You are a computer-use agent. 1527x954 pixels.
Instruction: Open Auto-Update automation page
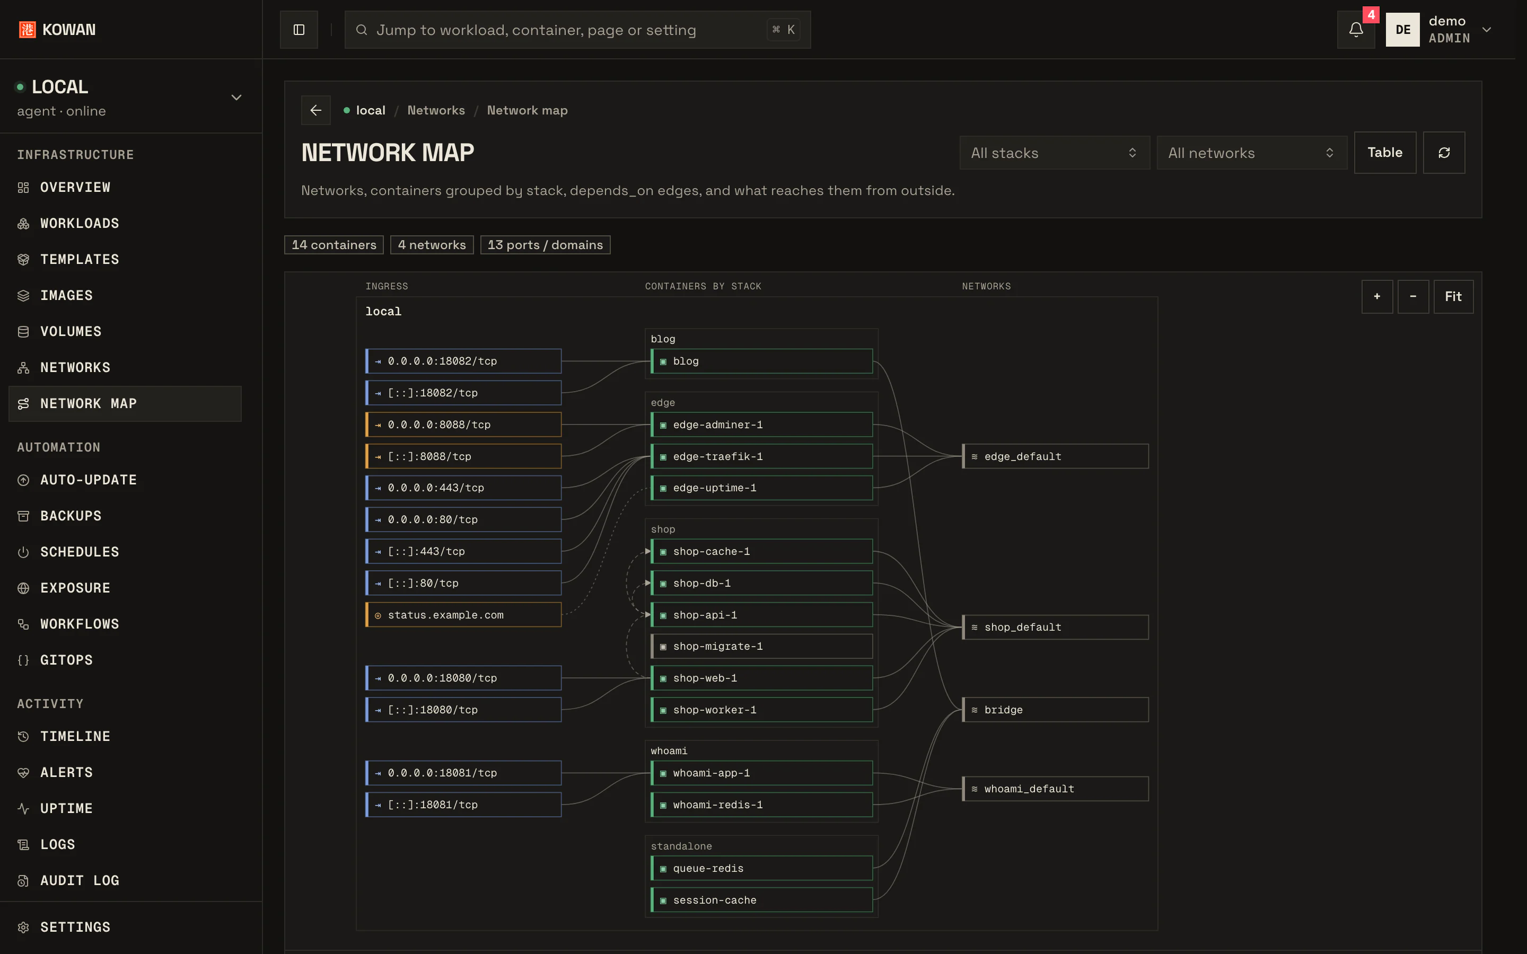tap(125, 480)
